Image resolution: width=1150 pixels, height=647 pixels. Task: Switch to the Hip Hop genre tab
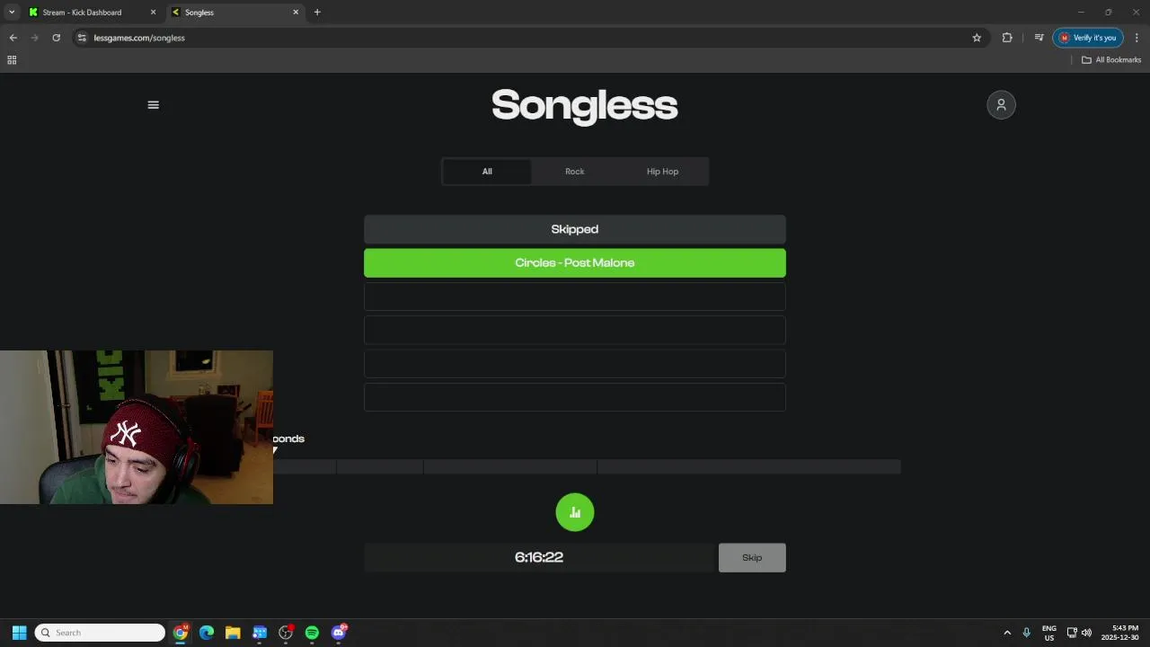662,172
